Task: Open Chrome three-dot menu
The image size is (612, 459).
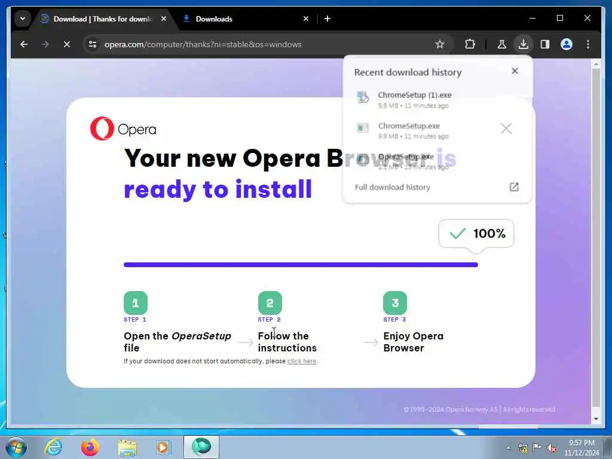Action: [x=588, y=44]
